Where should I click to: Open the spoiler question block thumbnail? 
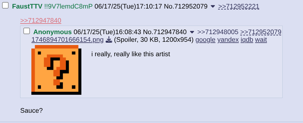point(56,70)
